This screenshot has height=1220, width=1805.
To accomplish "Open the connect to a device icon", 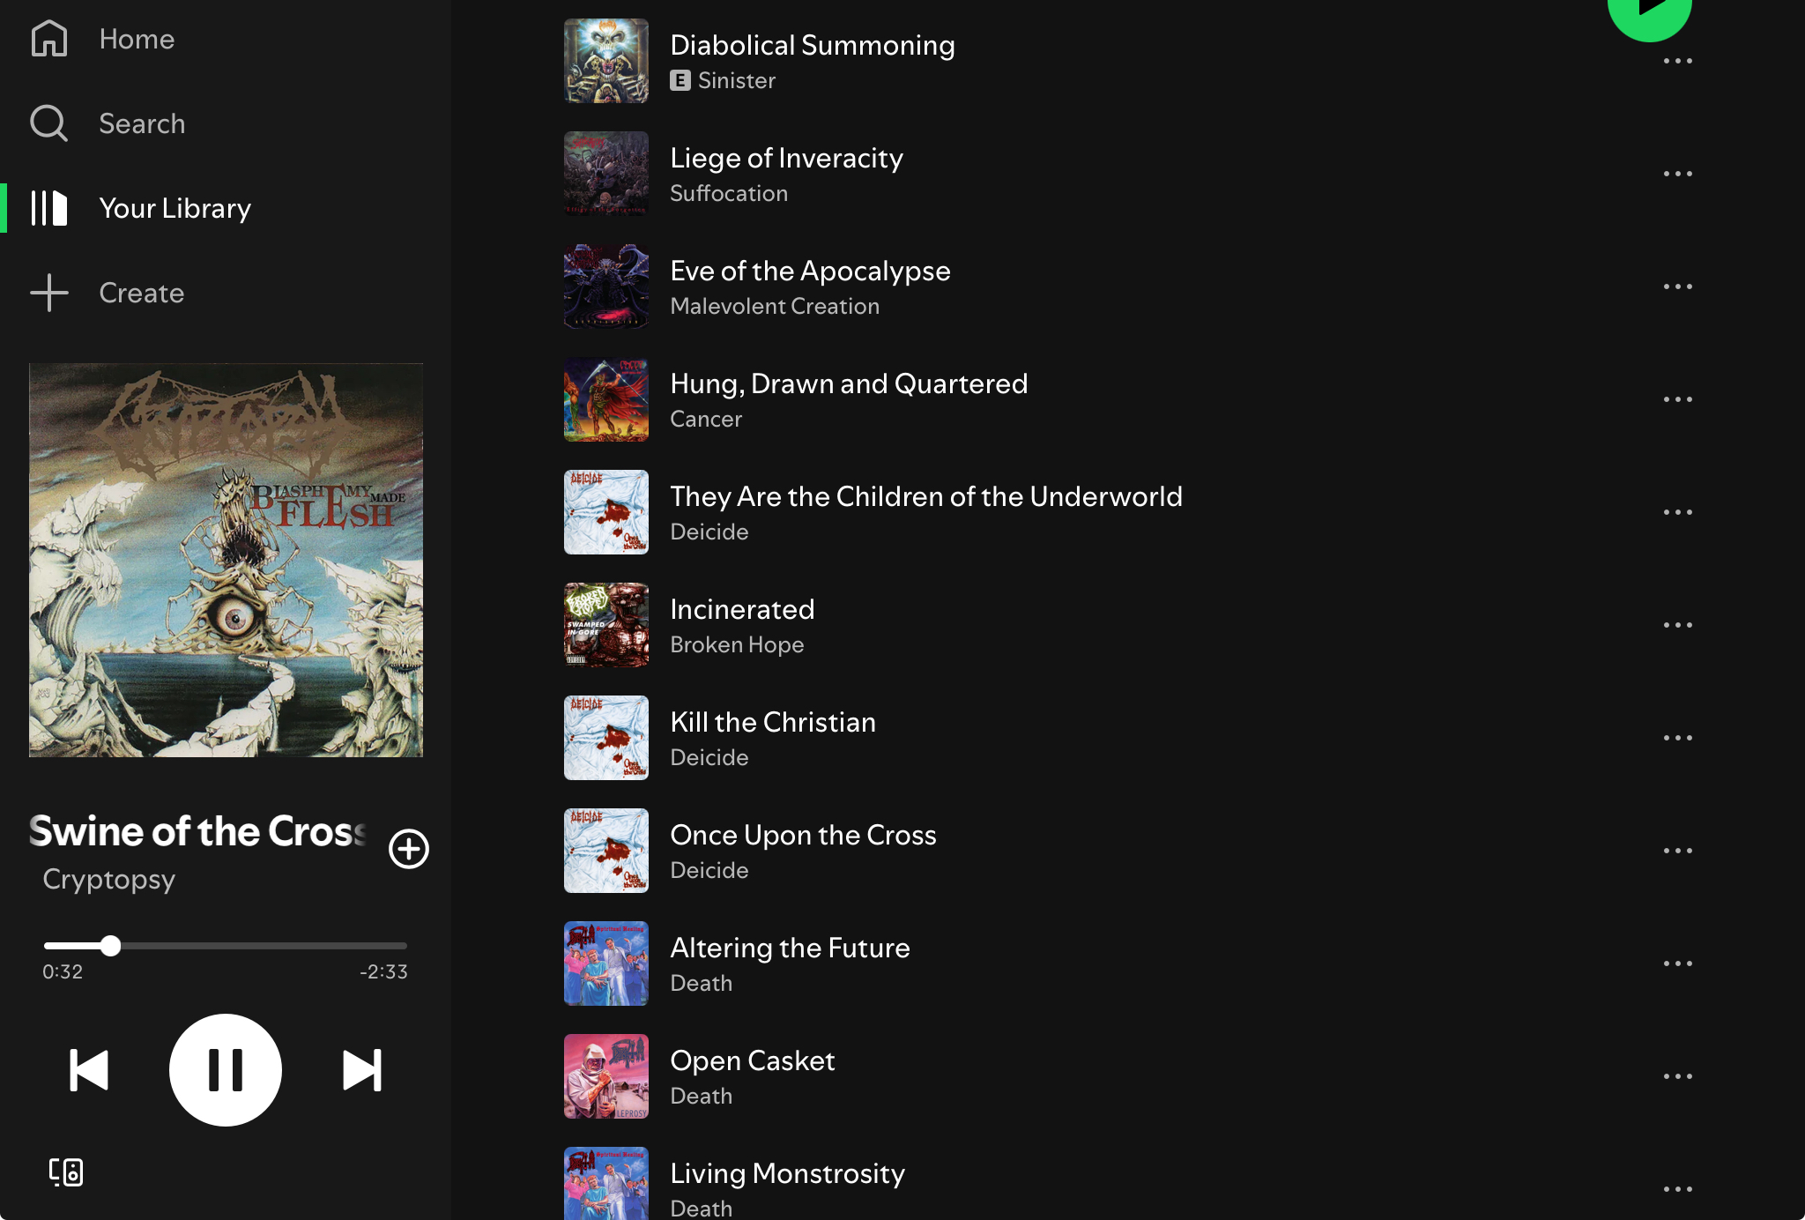I will [66, 1172].
